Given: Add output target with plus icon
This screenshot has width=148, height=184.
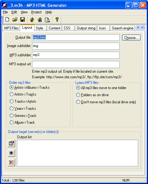Looking at the screenshot, I should [x=11, y=153].
